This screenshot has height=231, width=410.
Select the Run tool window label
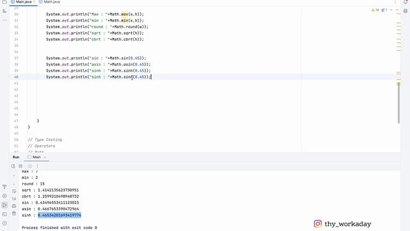16,157
